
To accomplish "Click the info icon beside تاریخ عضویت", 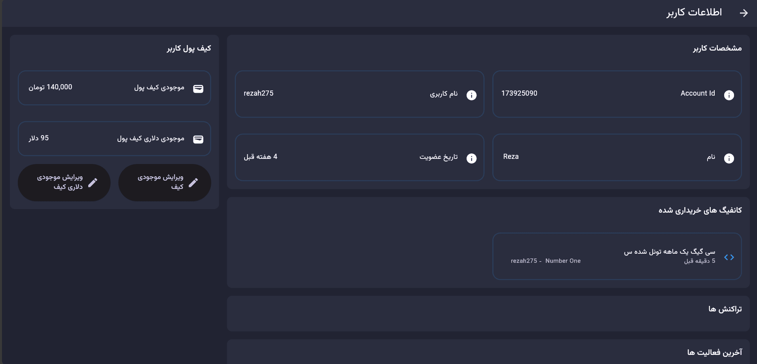I will pyautogui.click(x=471, y=158).
